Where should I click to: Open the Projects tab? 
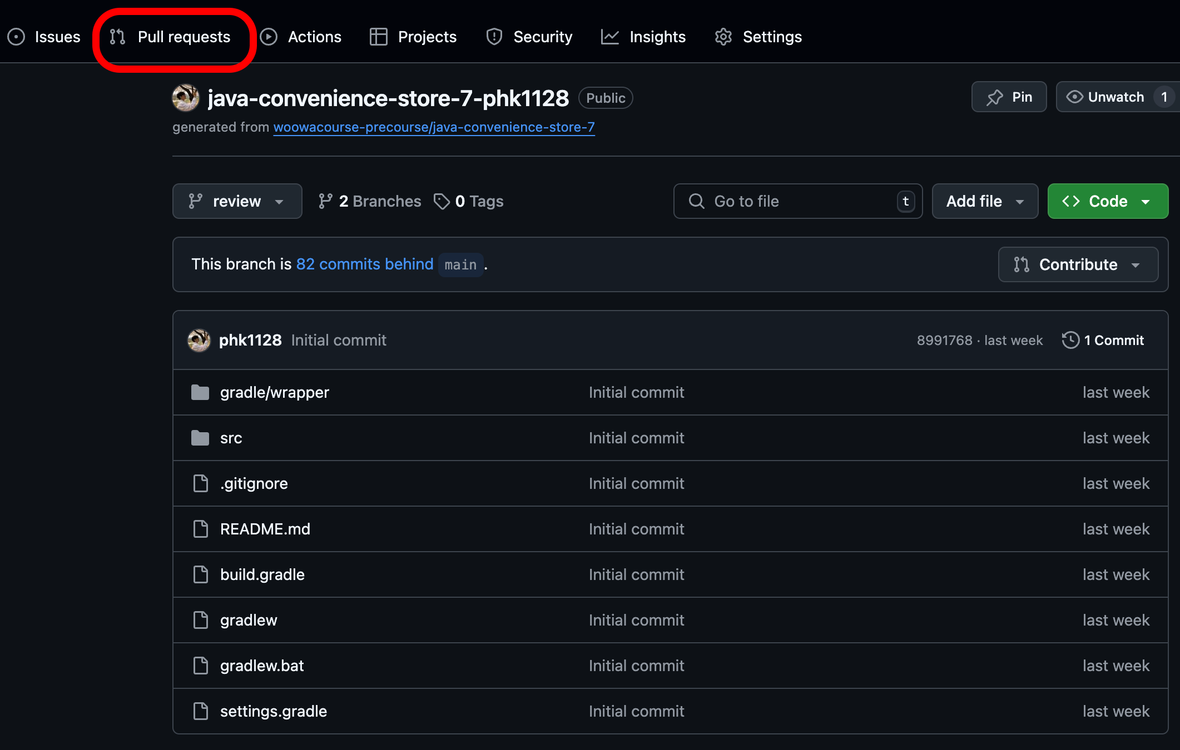point(413,37)
